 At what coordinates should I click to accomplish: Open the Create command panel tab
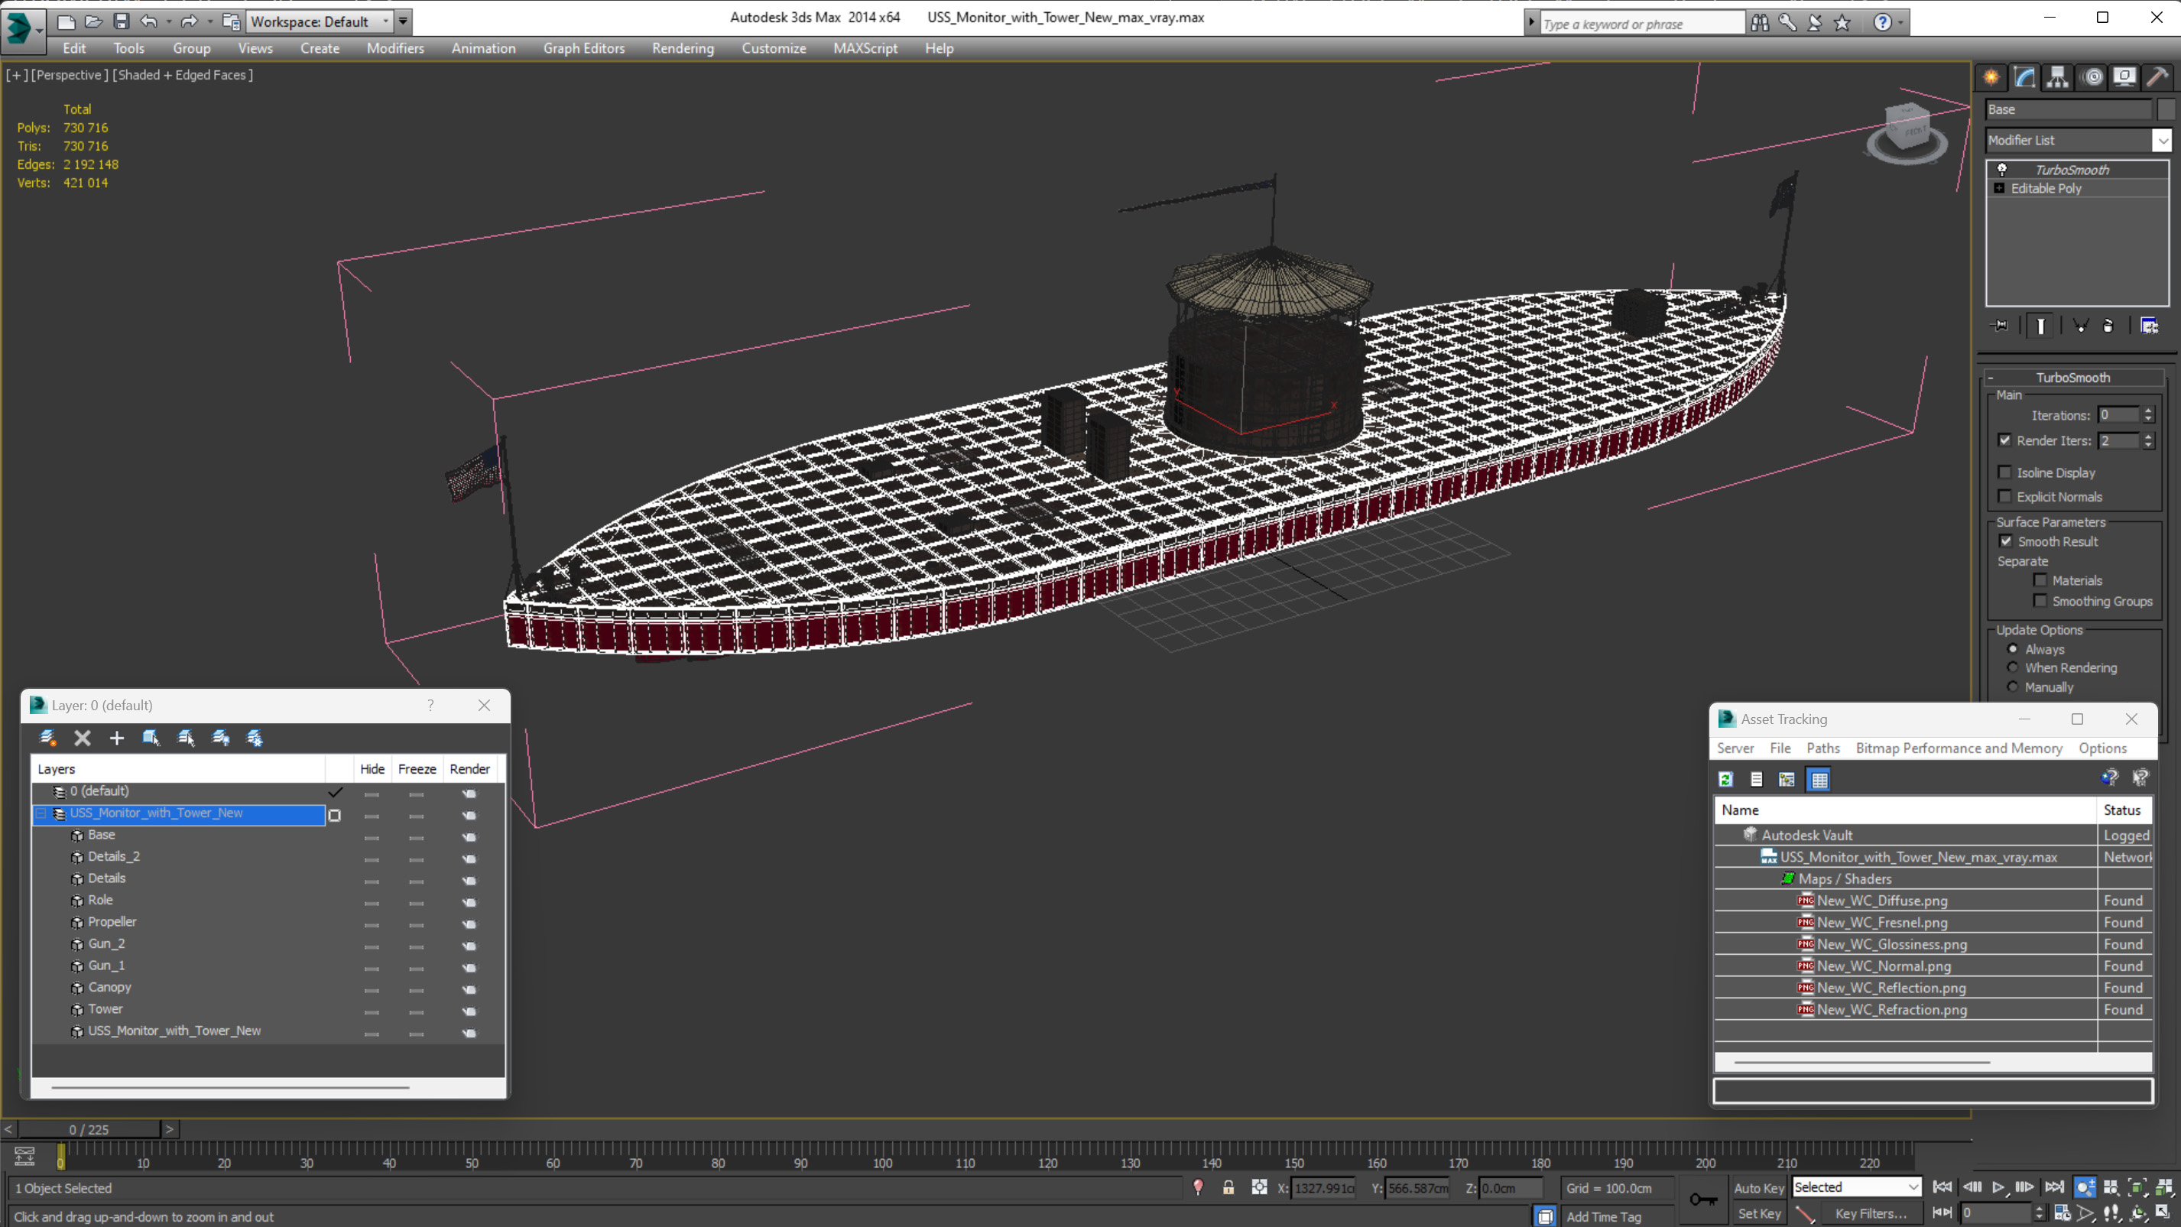(1991, 78)
